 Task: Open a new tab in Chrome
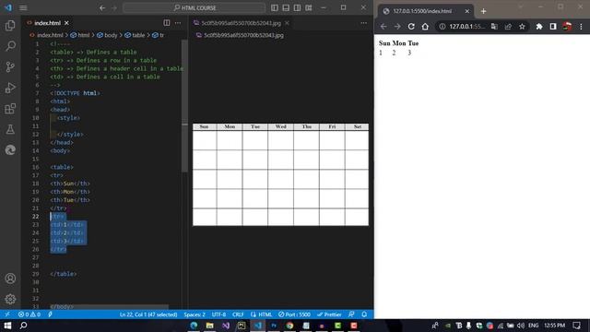pyautogui.click(x=483, y=11)
